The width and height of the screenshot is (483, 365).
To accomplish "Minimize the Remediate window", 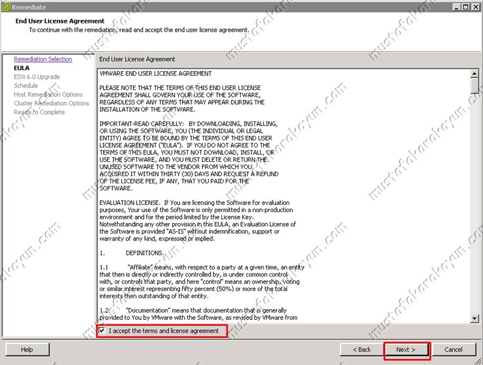I will click(x=457, y=7).
